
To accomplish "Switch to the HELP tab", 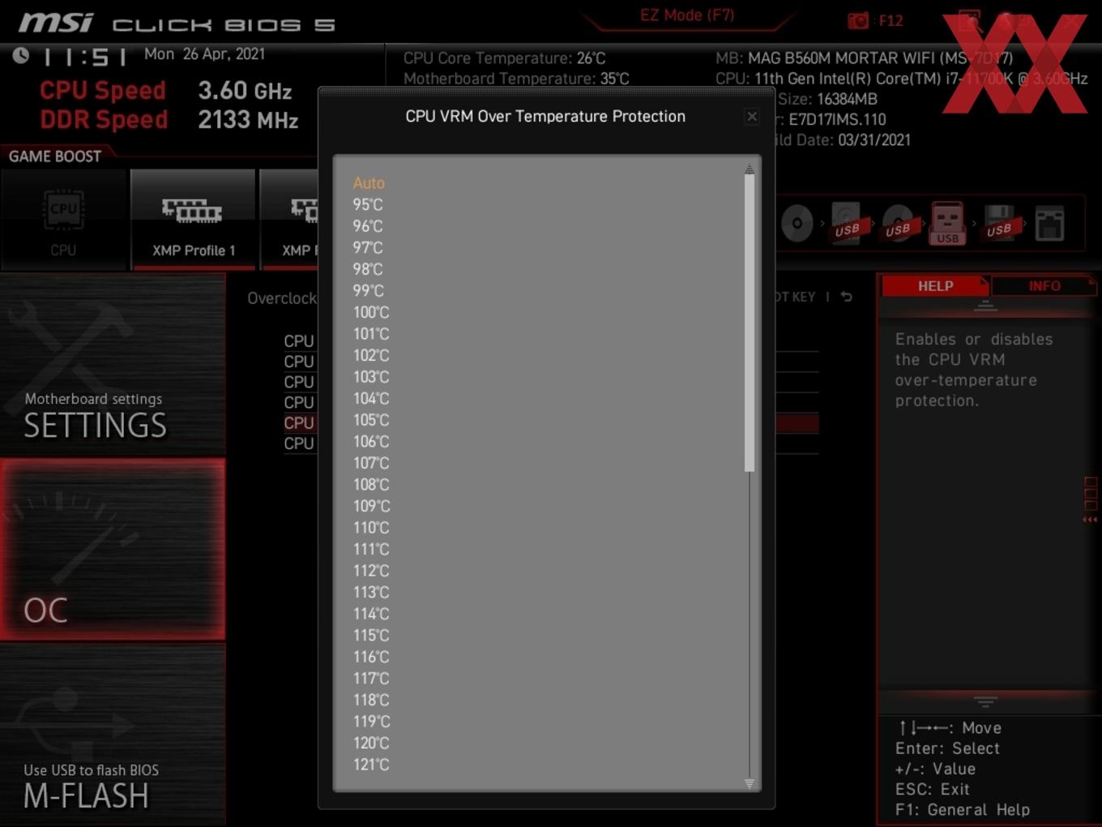I will [935, 286].
